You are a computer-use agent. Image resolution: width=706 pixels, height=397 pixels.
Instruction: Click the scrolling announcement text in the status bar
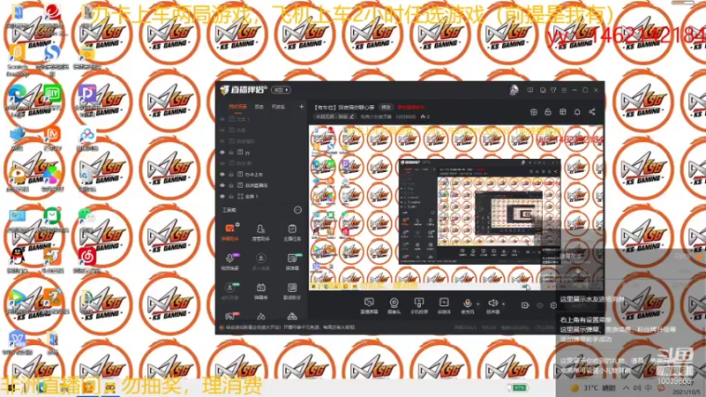pos(290,327)
